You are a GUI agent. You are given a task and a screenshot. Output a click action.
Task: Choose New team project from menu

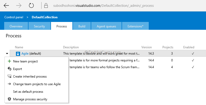(x=36, y=61)
